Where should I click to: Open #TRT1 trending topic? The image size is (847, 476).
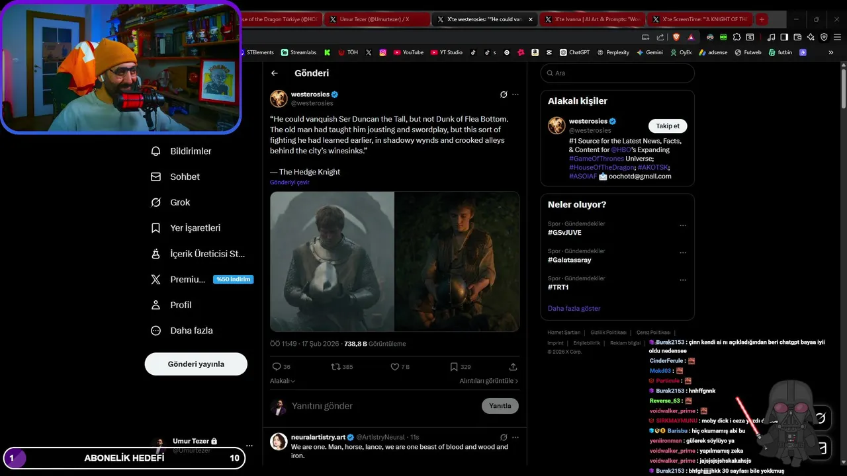coord(558,288)
